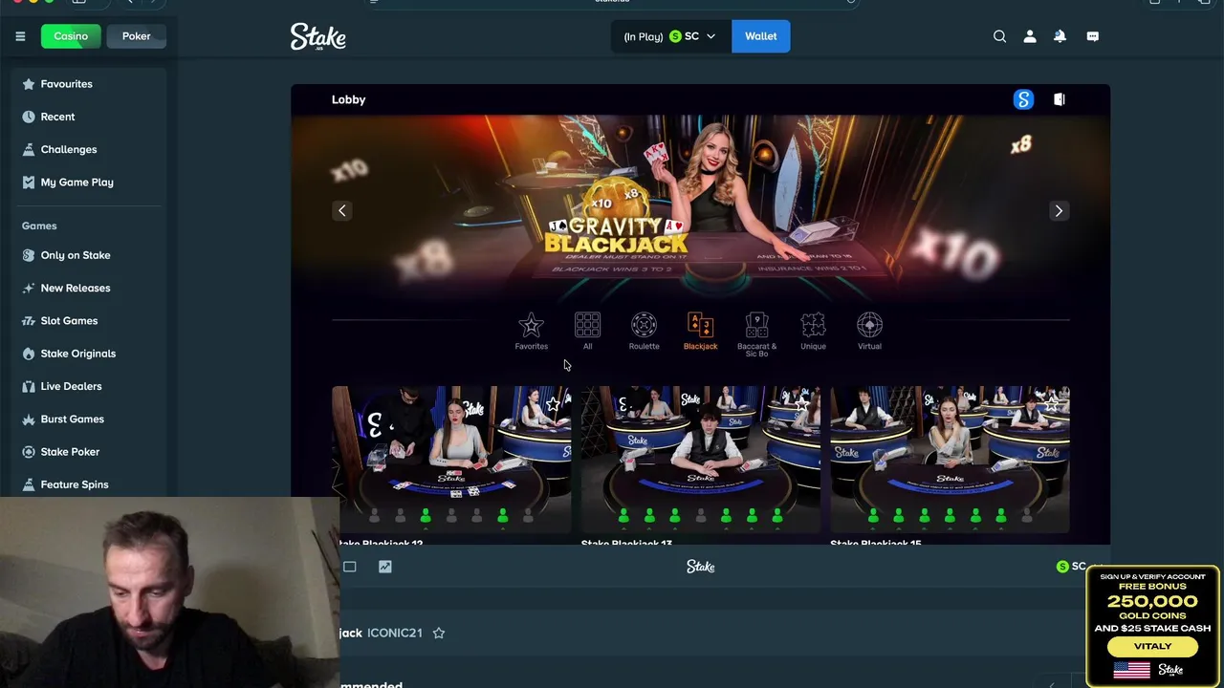
Task: Select Baccarat & Sic Bo category
Action: pos(756,334)
